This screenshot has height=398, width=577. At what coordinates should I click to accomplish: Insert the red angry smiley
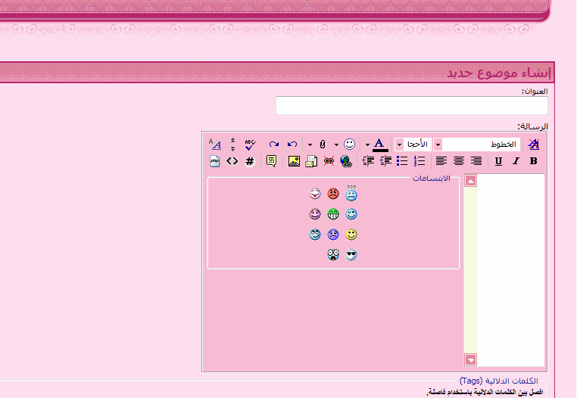point(333,194)
